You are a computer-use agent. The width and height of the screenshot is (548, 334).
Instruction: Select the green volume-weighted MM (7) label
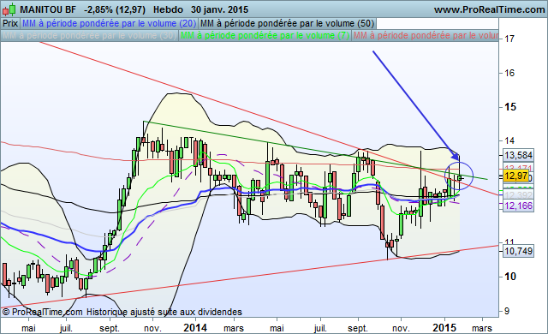265,36
